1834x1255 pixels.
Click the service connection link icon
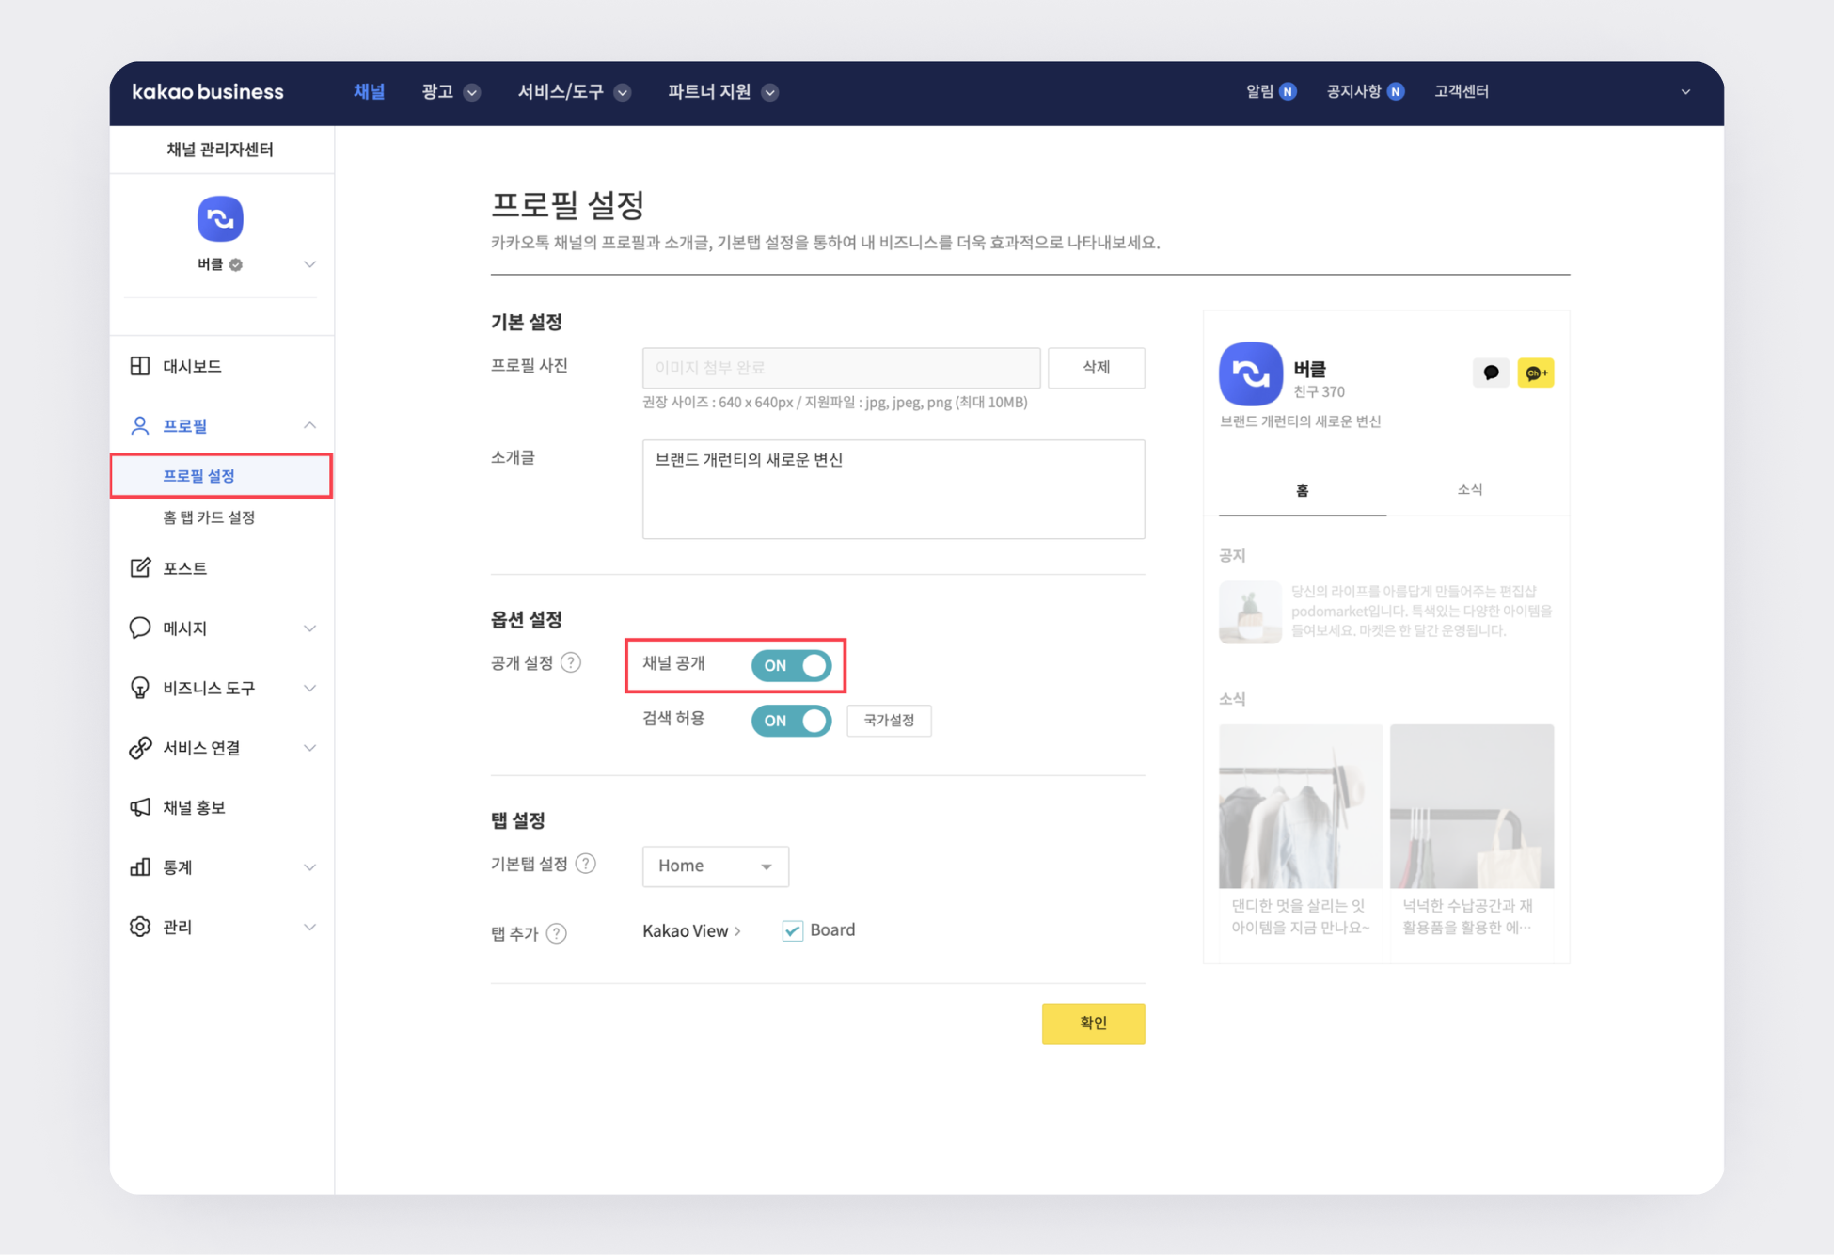[x=140, y=748]
